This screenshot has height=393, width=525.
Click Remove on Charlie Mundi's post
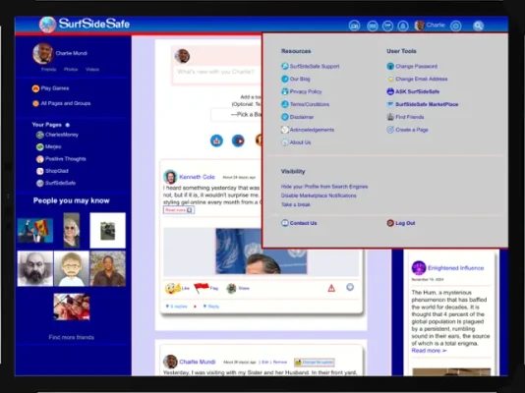[x=280, y=363]
